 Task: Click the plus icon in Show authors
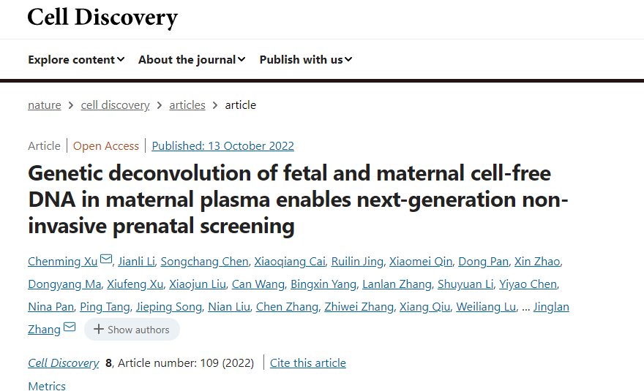pyautogui.click(x=98, y=329)
